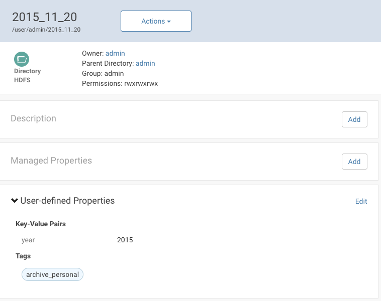The image size is (381, 301).
Task: Click Add in the Description section
Action: pos(354,119)
